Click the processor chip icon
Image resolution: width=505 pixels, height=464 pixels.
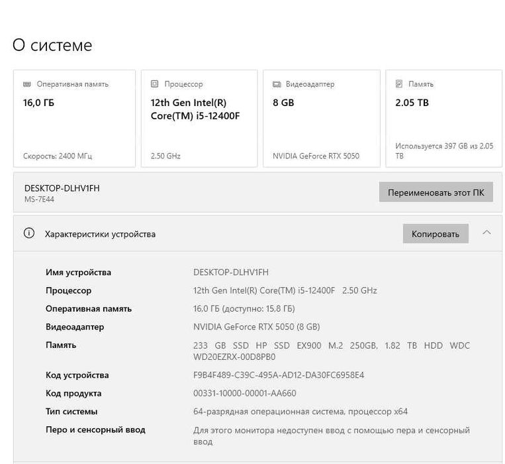[x=155, y=84]
